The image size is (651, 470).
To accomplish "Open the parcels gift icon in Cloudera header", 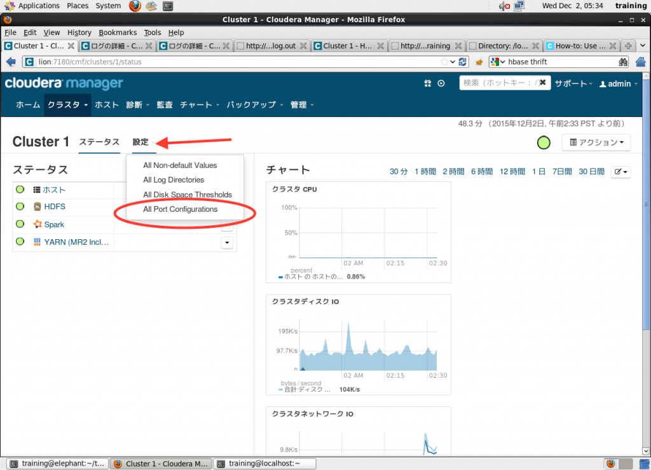I will (428, 83).
